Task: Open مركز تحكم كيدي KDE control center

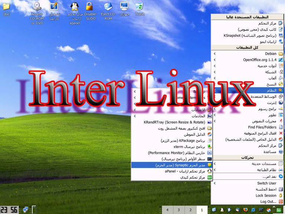Action: pos(172,178)
